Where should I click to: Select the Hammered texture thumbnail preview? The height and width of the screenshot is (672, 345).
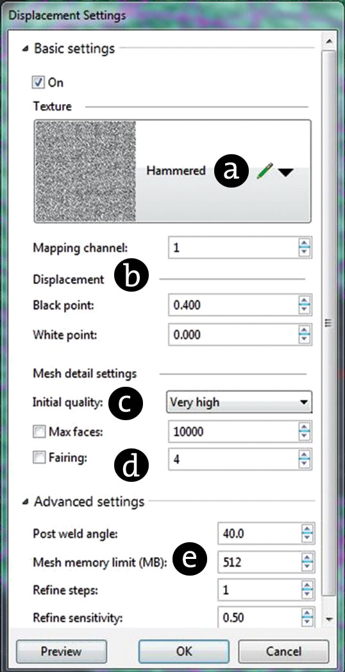pyautogui.click(x=85, y=171)
